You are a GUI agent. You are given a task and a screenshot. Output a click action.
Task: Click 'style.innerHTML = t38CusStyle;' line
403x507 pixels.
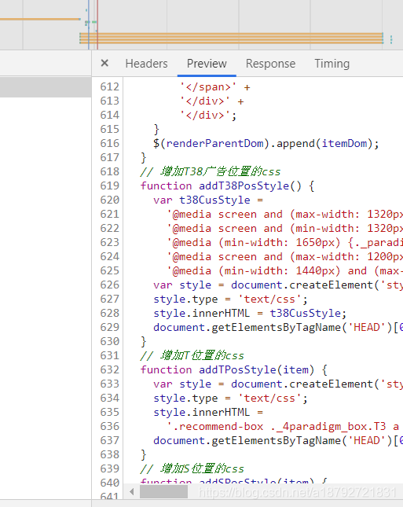coord(250,313)
